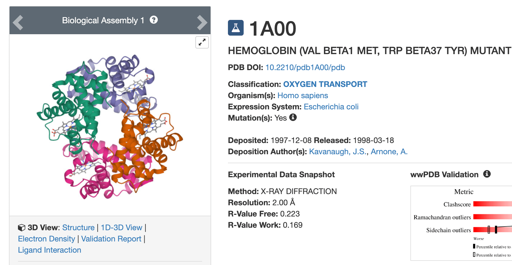Go to next biological assembly arrow
The image size is (512, 265).
point(202,22)
